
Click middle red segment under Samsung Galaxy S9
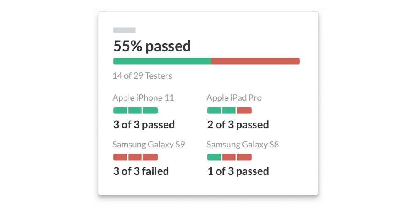pyautogui.click(x=135, y=157)
